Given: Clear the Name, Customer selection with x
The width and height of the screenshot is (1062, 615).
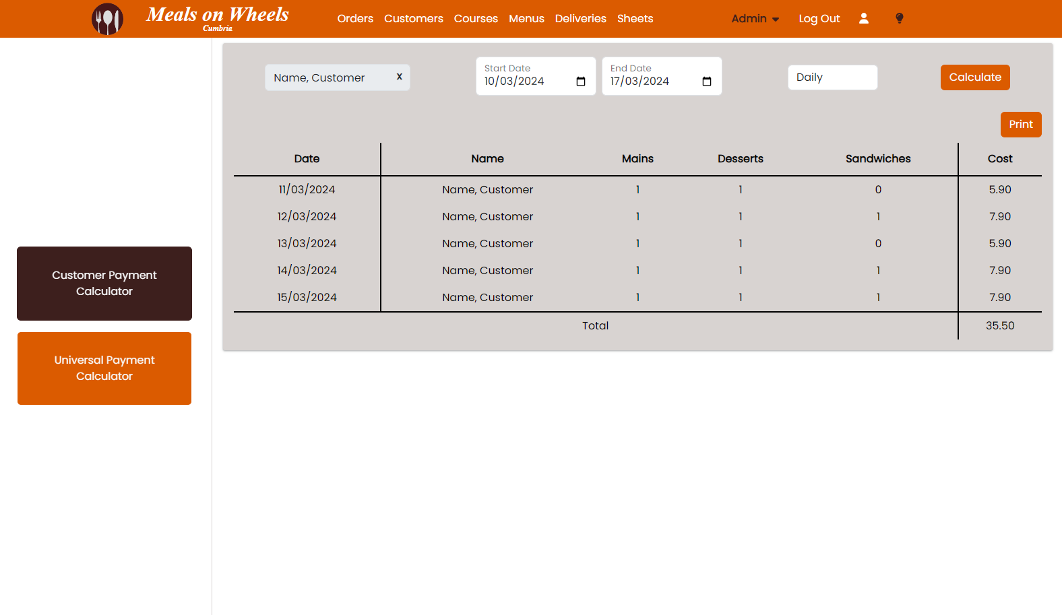Looking at the screenshot, I should click(x=400, y=77).
